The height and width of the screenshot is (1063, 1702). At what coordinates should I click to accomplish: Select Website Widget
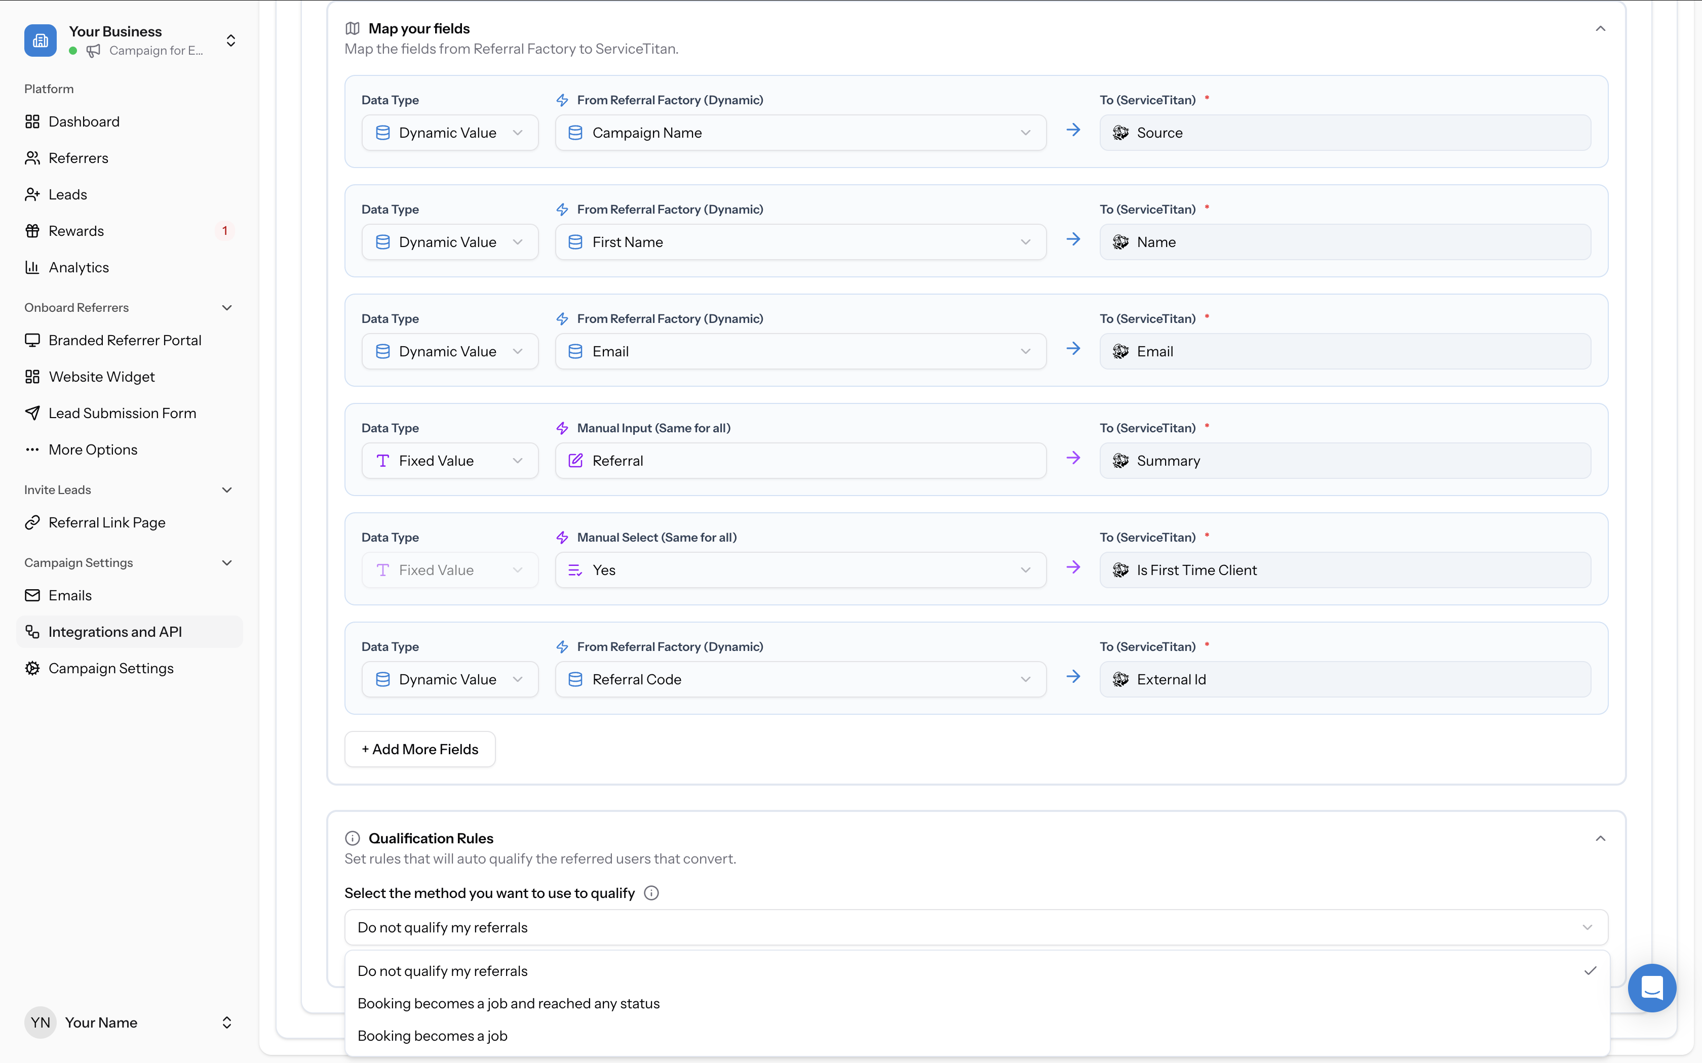click(101, 376)
